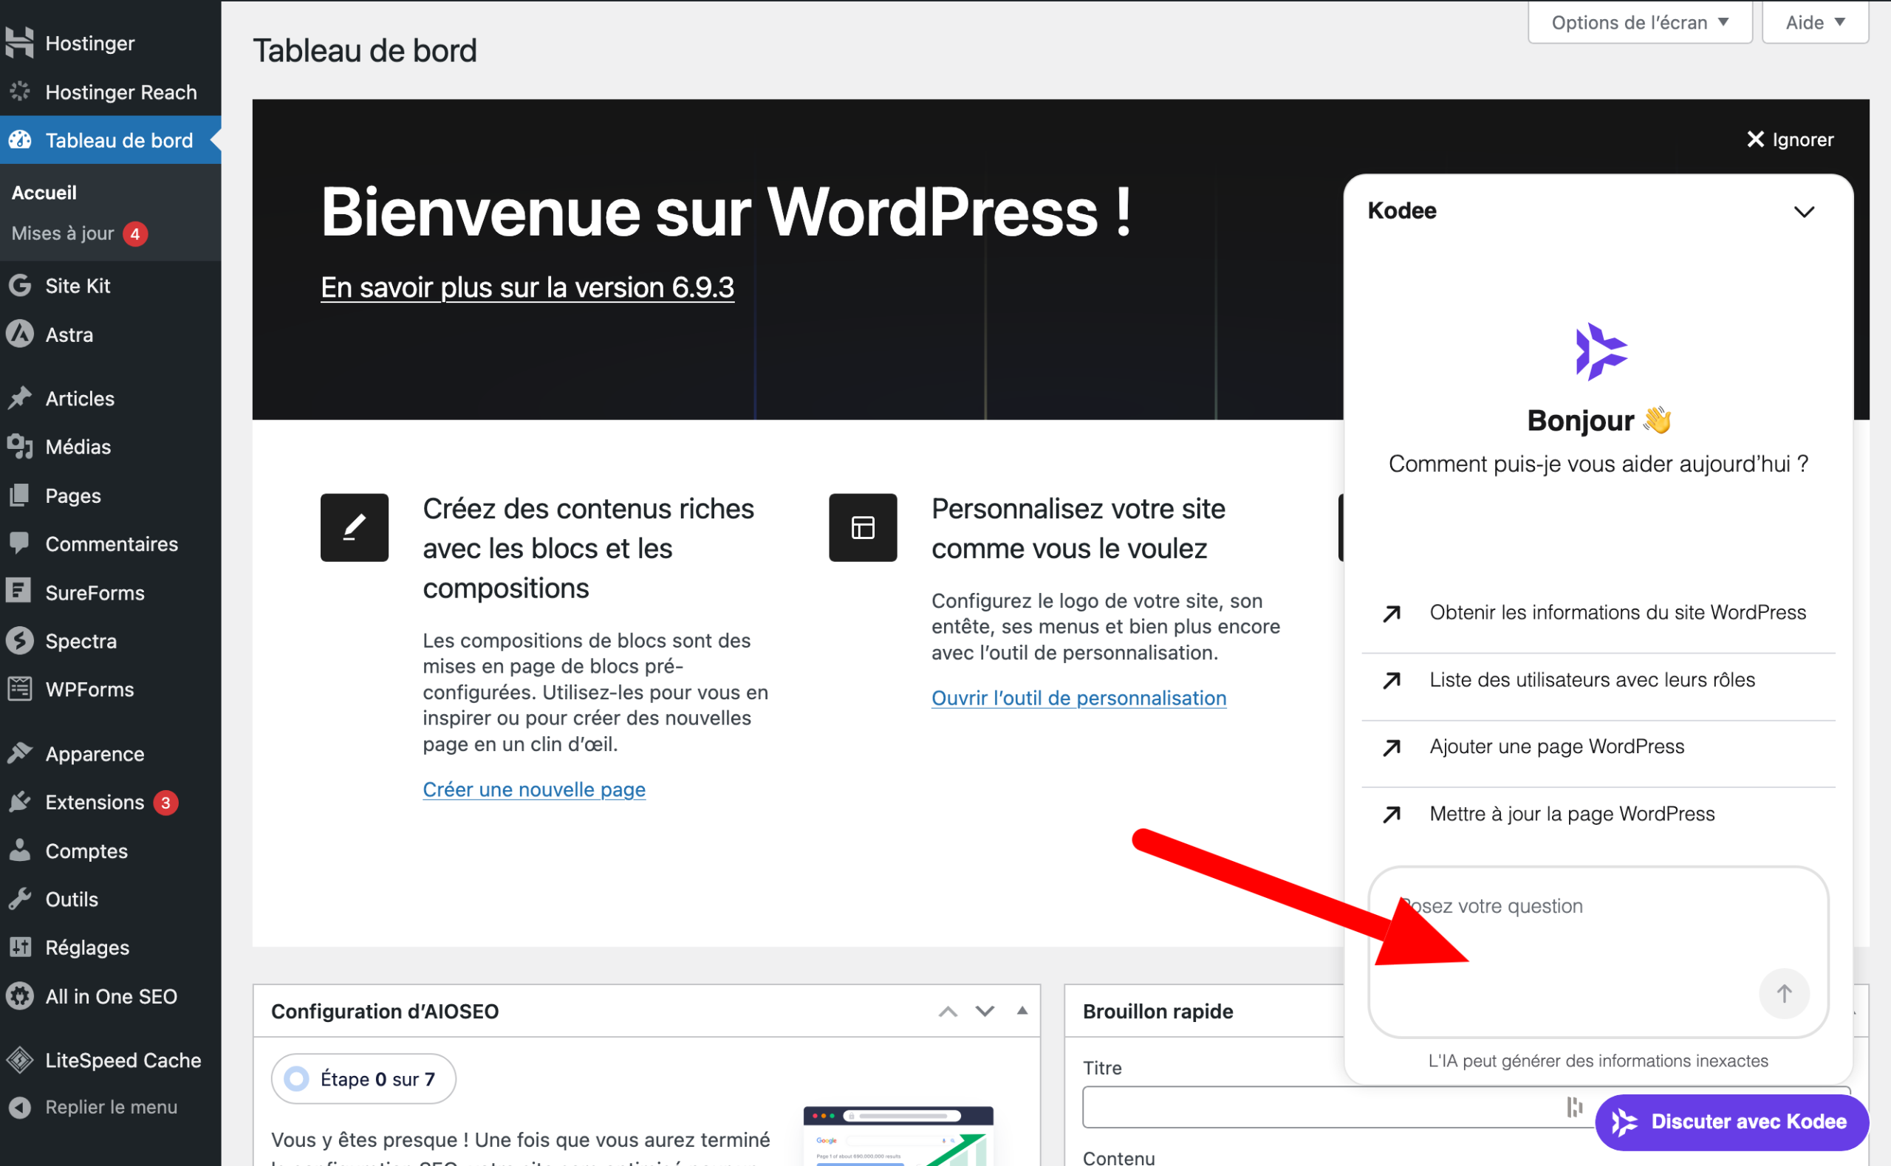Move AIOSEO widget up with arrow
Viewport: 1891px width, 1166px height.
tap(948, 1011)
